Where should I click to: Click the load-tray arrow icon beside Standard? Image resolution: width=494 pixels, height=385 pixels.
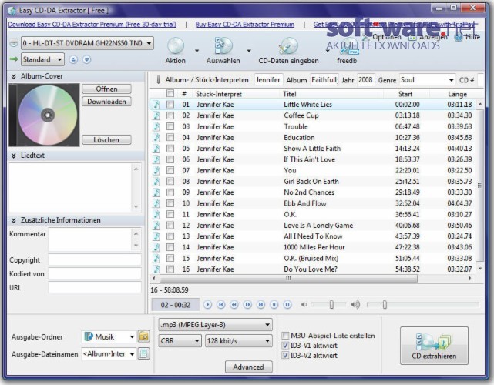pyautogui.click(x=87, y=59)
